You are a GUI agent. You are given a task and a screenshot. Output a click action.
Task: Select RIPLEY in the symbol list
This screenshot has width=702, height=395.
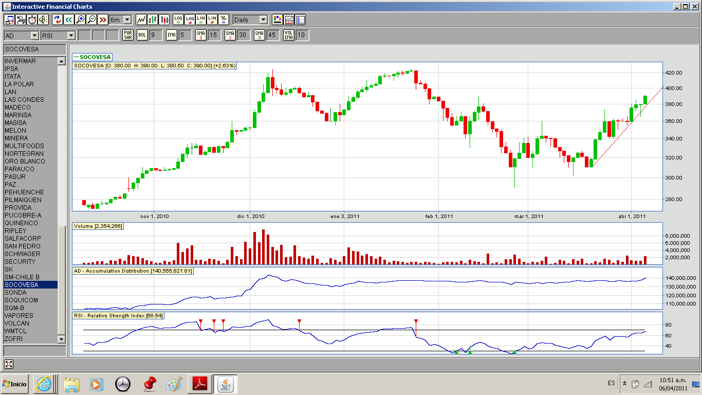[x=15, y=231]
